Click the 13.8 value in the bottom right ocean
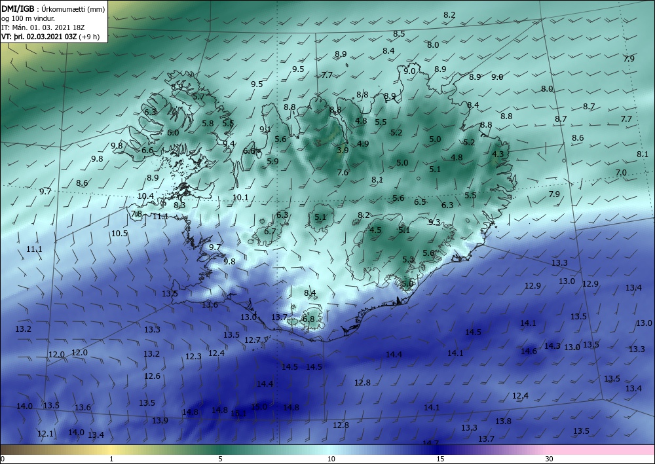 503,421
